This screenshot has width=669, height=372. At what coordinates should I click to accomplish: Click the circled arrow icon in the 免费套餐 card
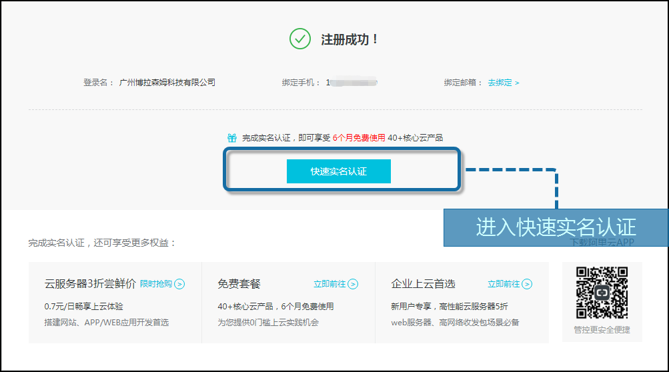click(x=353, y=284)
